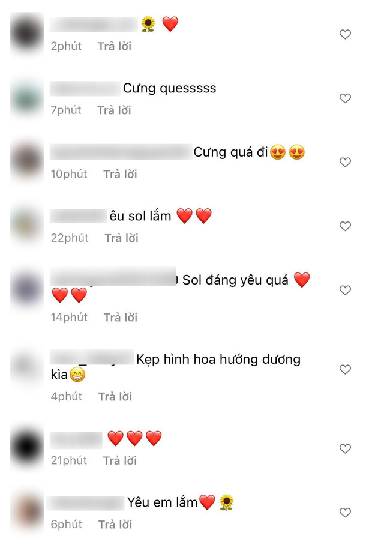The height and width of the screenshot is (545, 372).
Task: Click Trả lời under 22phút comment
Action: click(x=122, y=238)
